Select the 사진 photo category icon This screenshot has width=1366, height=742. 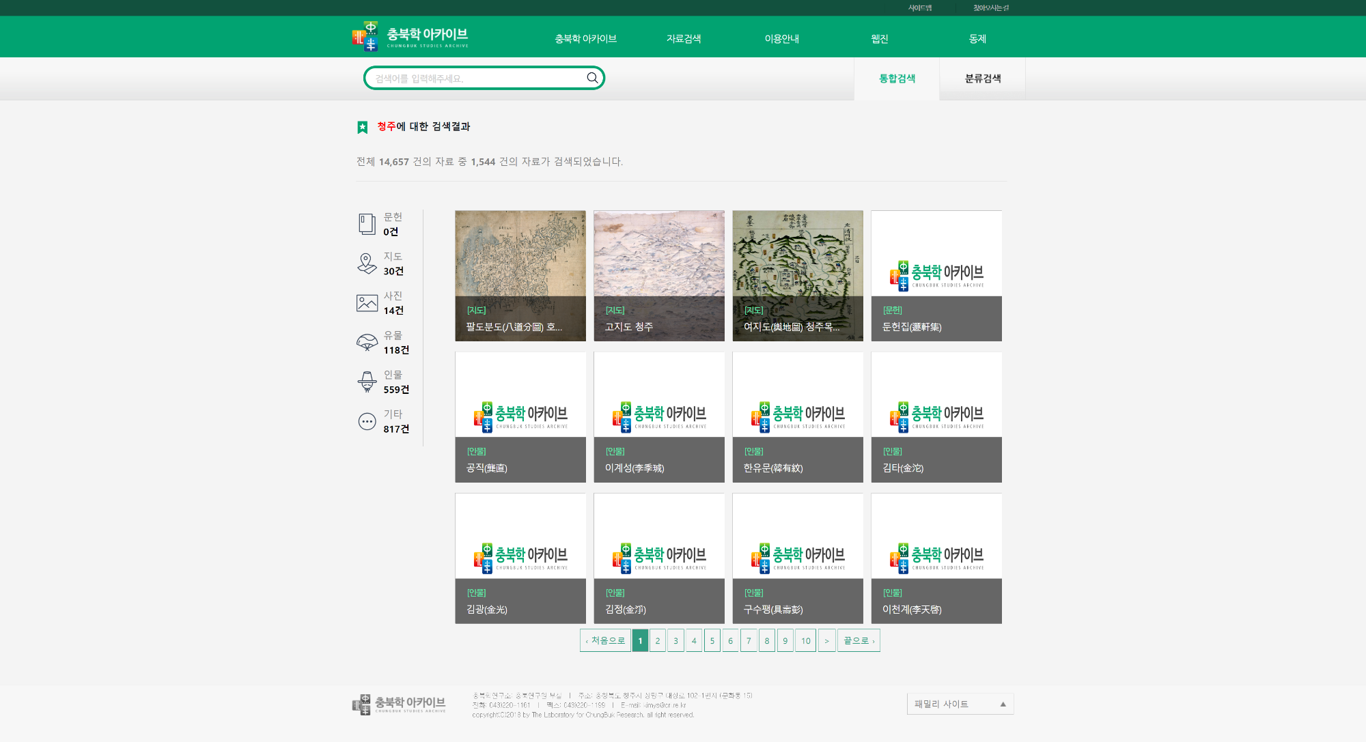pyautogui.click(x=367, y=303)
